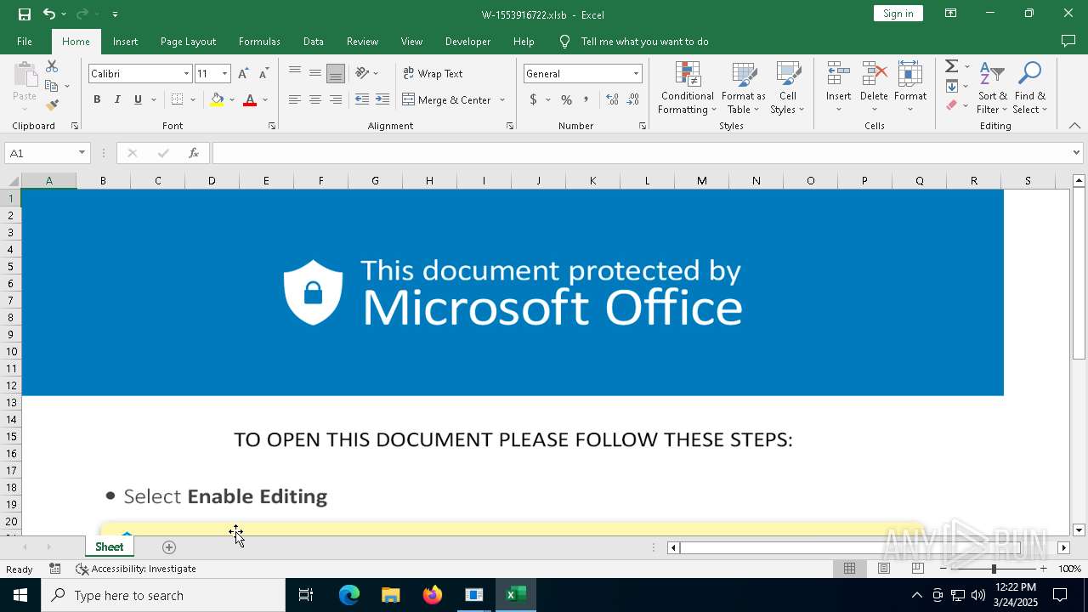Click the Copy icon in Clipboard group
Image resolution: width=1088 pixels, height=612 pixels.
[52, 86]
